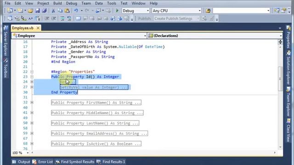Open the Server Explorer side panel
The width and height of the screenshot is (294, 165).
point(6,41)
